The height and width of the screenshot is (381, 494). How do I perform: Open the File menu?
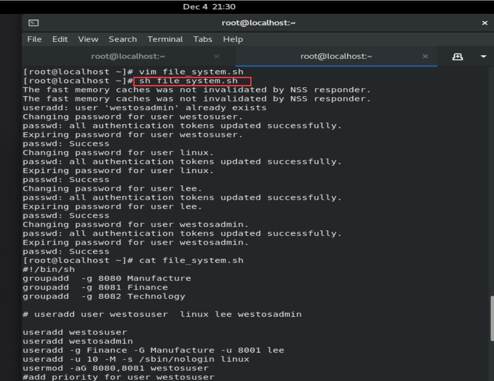coord(35,39)
